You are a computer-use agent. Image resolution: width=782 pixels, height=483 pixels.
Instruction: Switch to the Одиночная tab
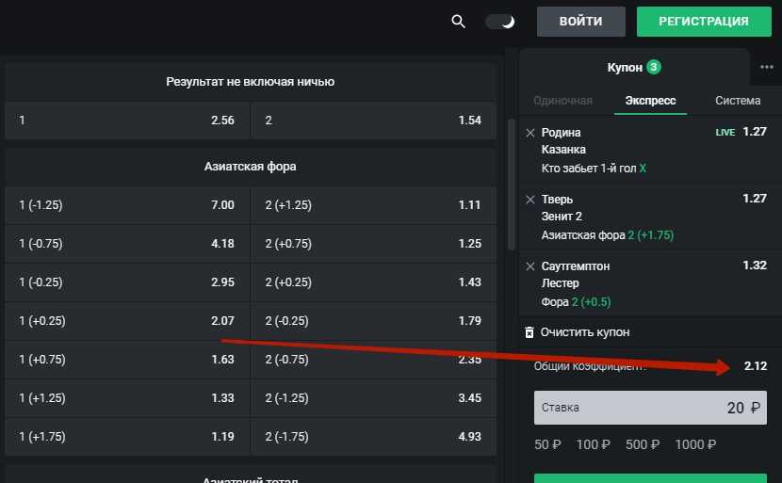tap(562, 101)
